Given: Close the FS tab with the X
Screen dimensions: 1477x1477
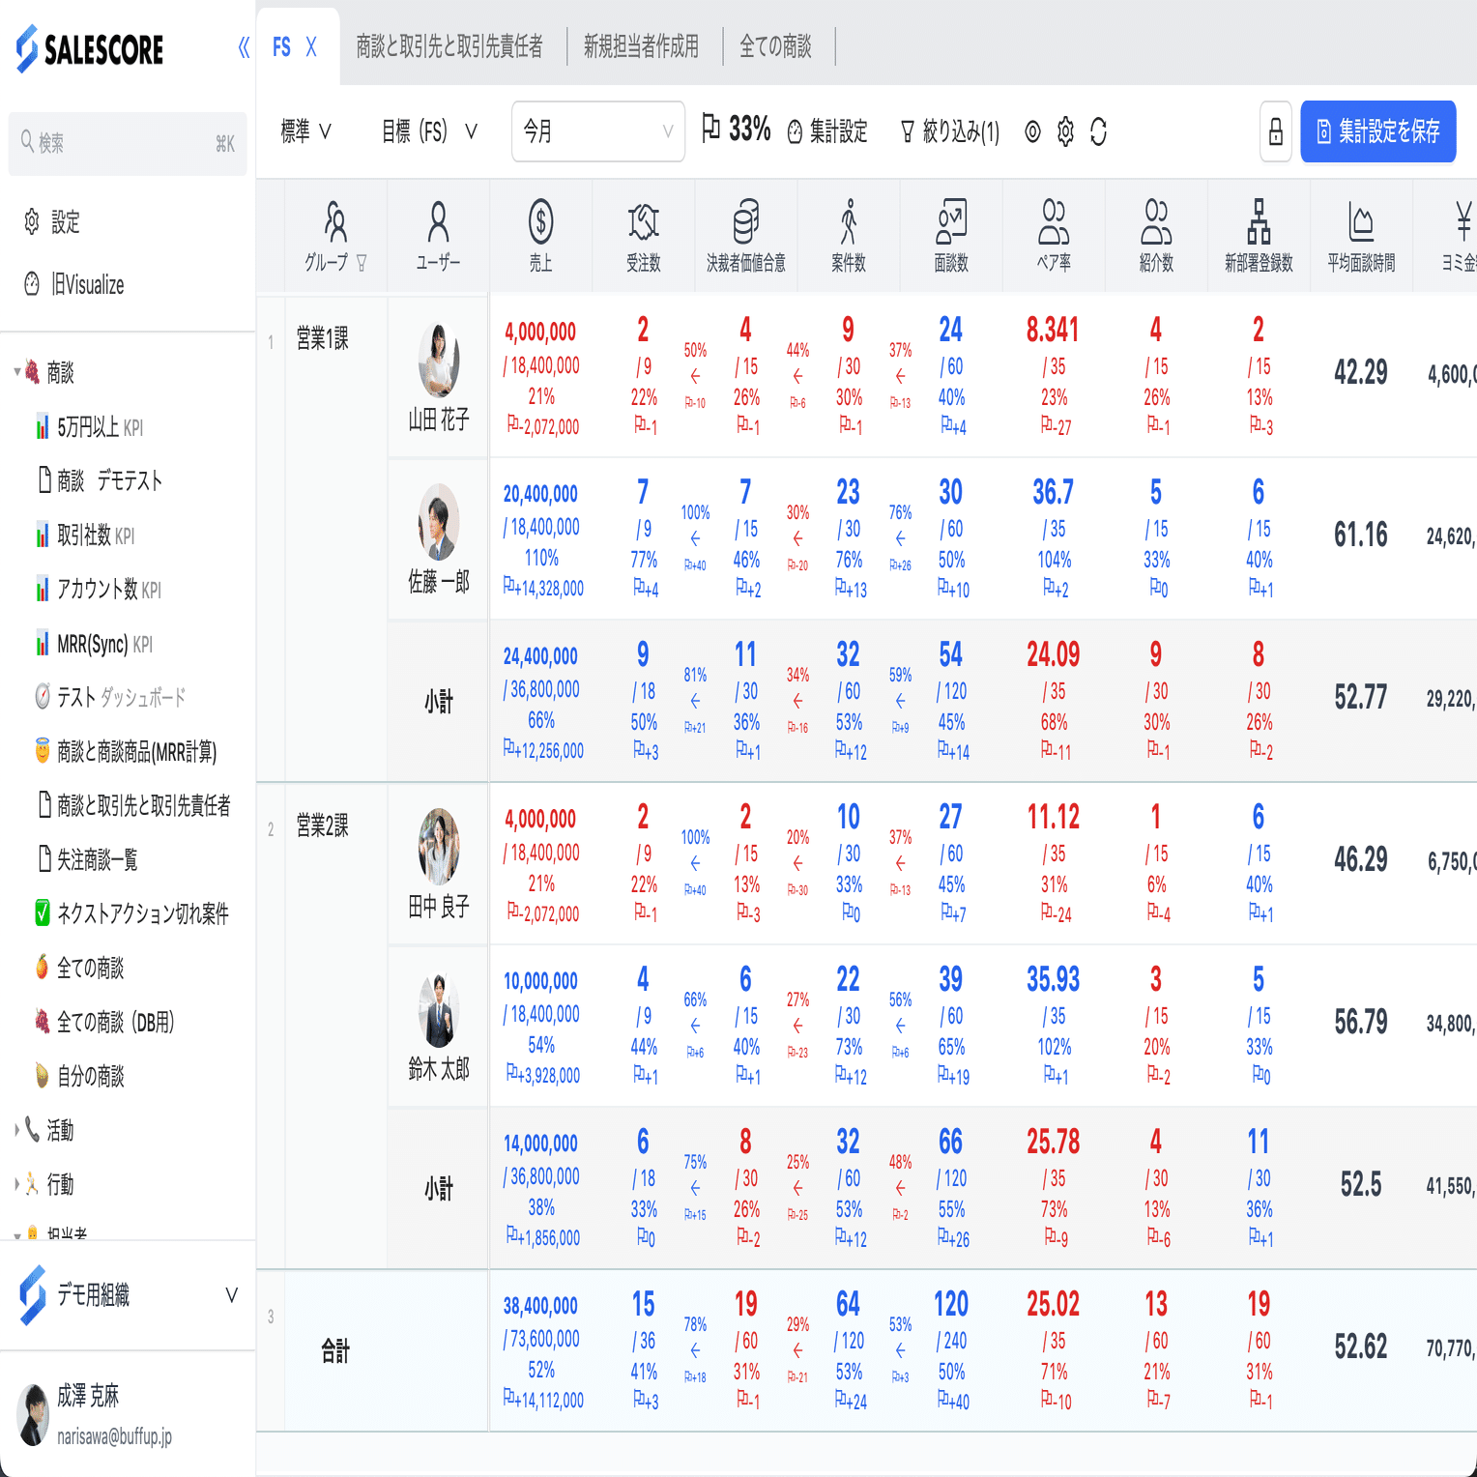Looking at the screenshot, I should point(311,47).
